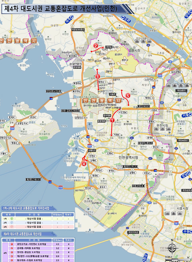Screen dimensions: 192x262
Task: Click the 서해대로 road label
Action: pyautogui.click(x=92, y=150)
